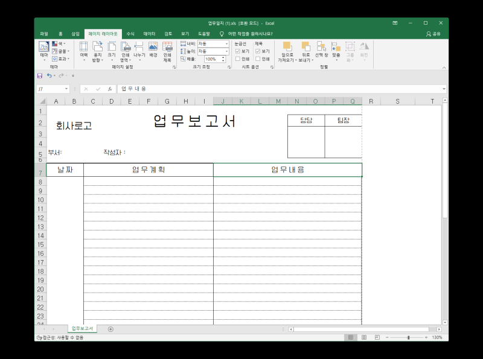
Task: Click the Select All corner triangle
Action: (42, 101)
